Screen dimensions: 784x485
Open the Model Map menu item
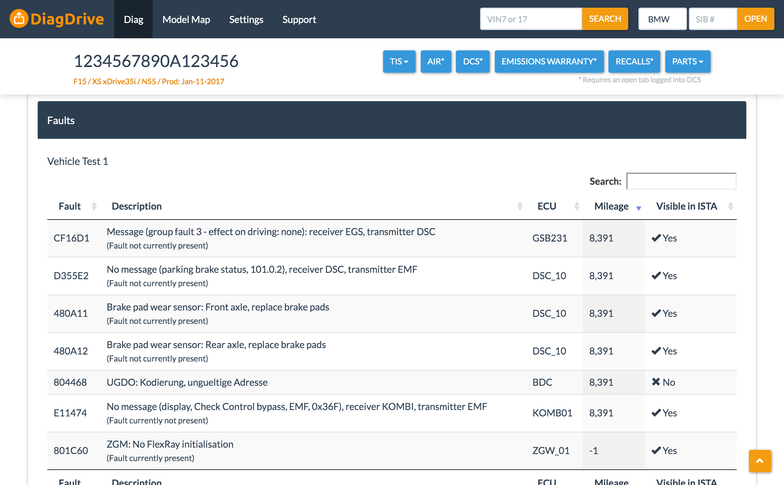coord(186,19)
